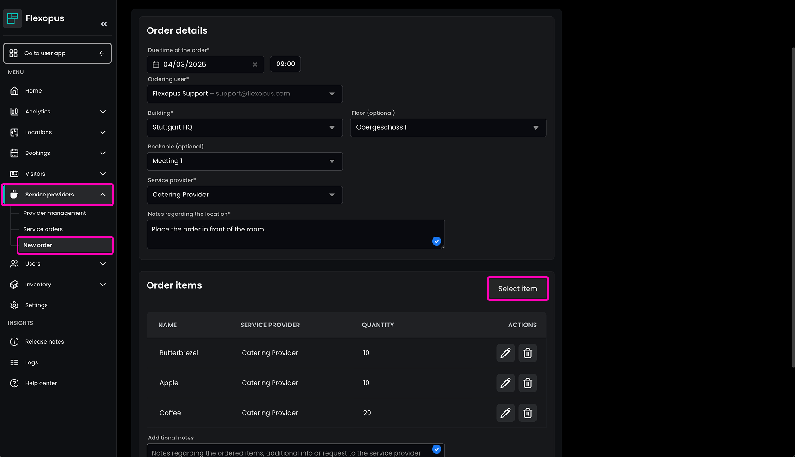Click the edit pencil icon for Butterbrezel
Image resolution: width=795 pixels, height=457 pixels.
(505, 353)
